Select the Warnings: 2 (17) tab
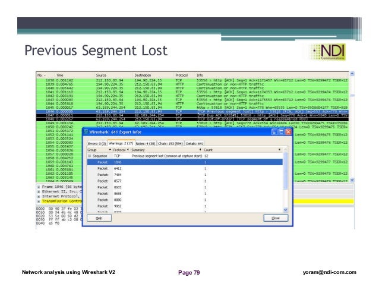 121,143
